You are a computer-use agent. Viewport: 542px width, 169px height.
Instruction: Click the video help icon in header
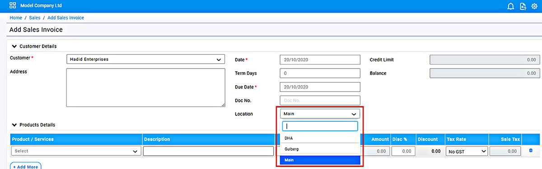pos(523,6)
